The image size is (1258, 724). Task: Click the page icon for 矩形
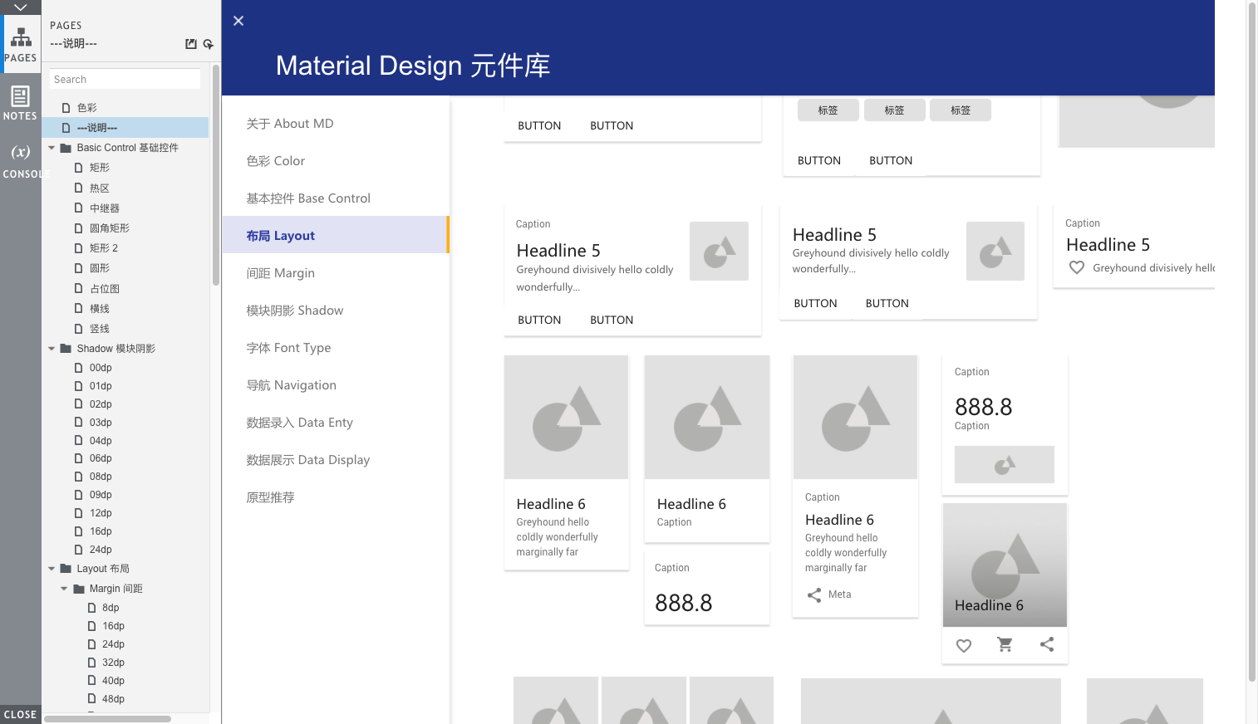pos(79,168)
